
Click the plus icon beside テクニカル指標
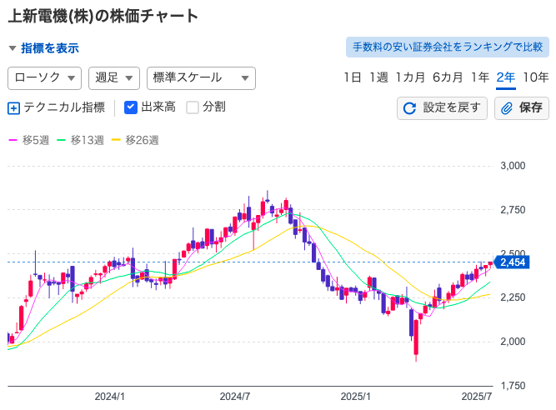13,108
